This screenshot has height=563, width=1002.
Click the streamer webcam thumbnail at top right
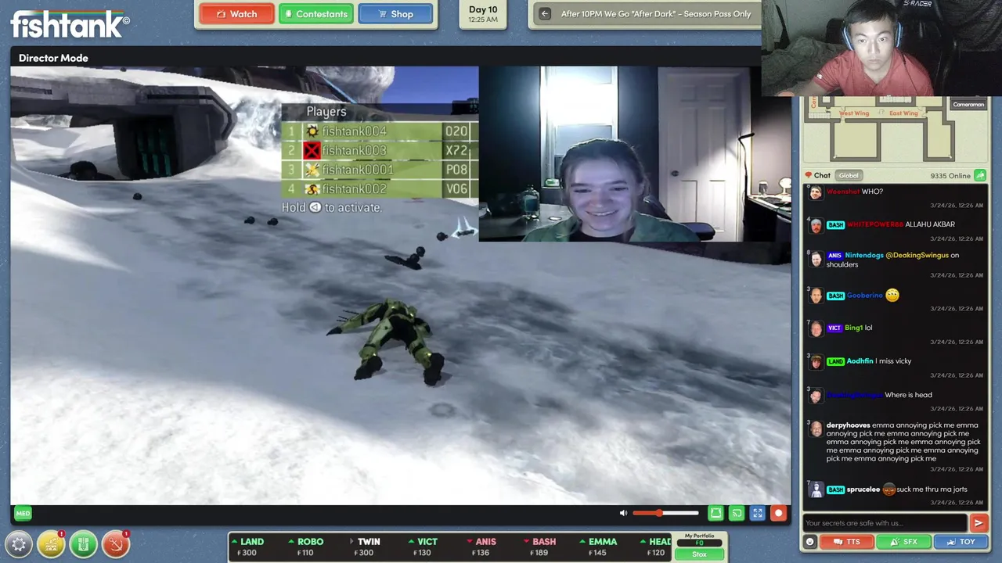[881, 48]
